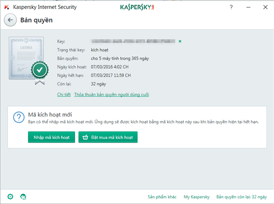Viewport: 274px width, 204px height.
Task: Click the license certificate image
Action: (26, 58)
